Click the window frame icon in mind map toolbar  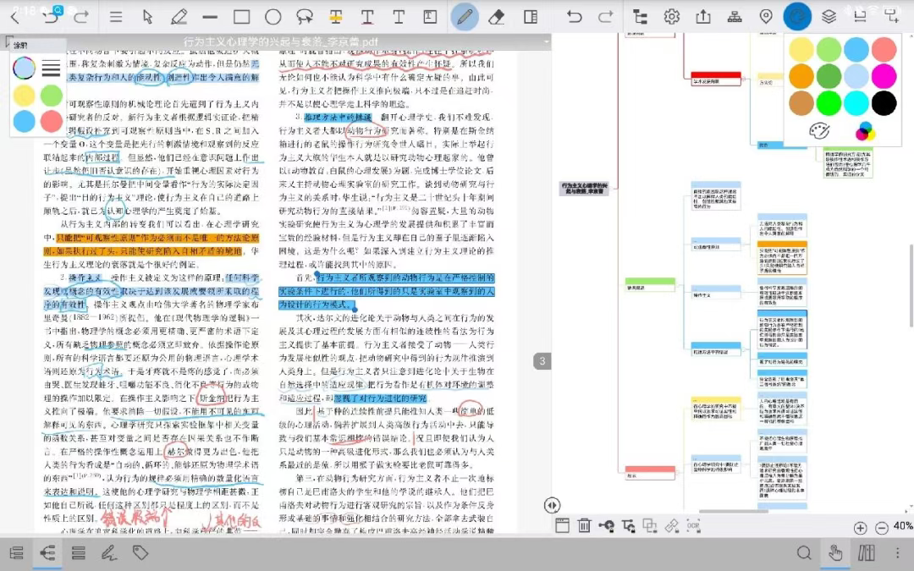tap(562, 525)
